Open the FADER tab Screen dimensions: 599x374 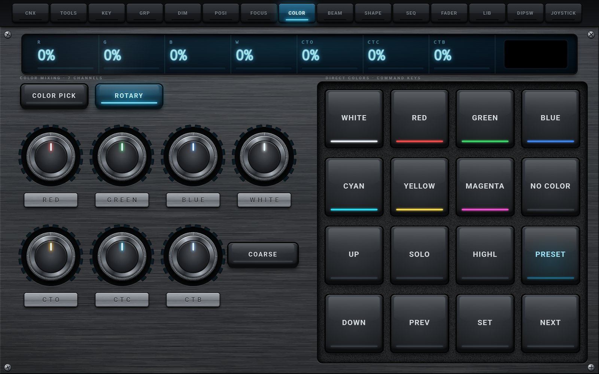click(449, 13)
